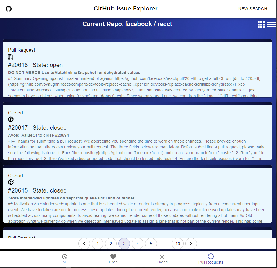Click closed status icon on #20615 card
The height and width of the screenshot is (268, 277).
(11, 182)
